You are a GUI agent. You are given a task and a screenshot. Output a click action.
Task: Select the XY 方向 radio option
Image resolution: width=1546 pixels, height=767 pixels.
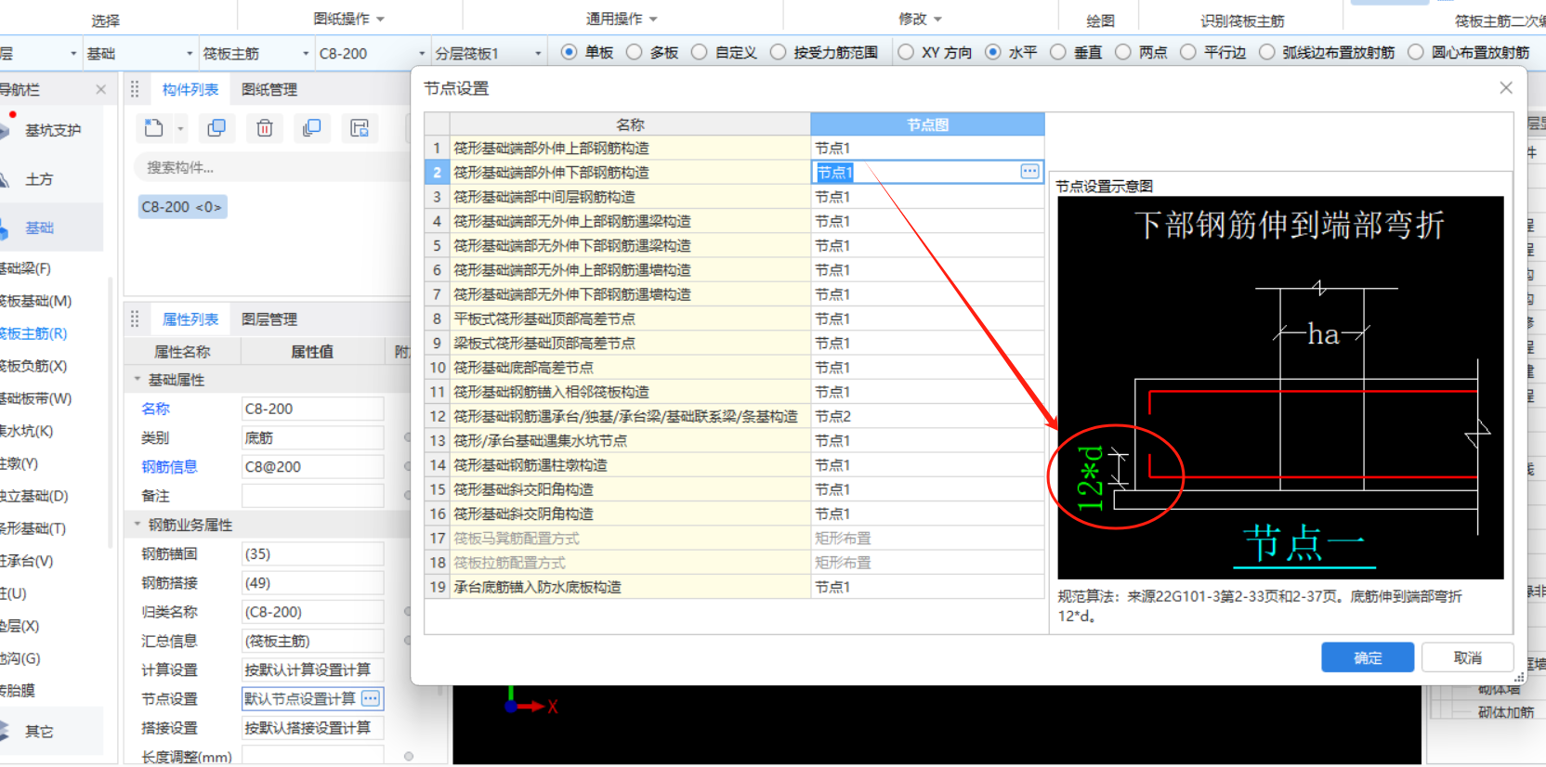point(906,52)
